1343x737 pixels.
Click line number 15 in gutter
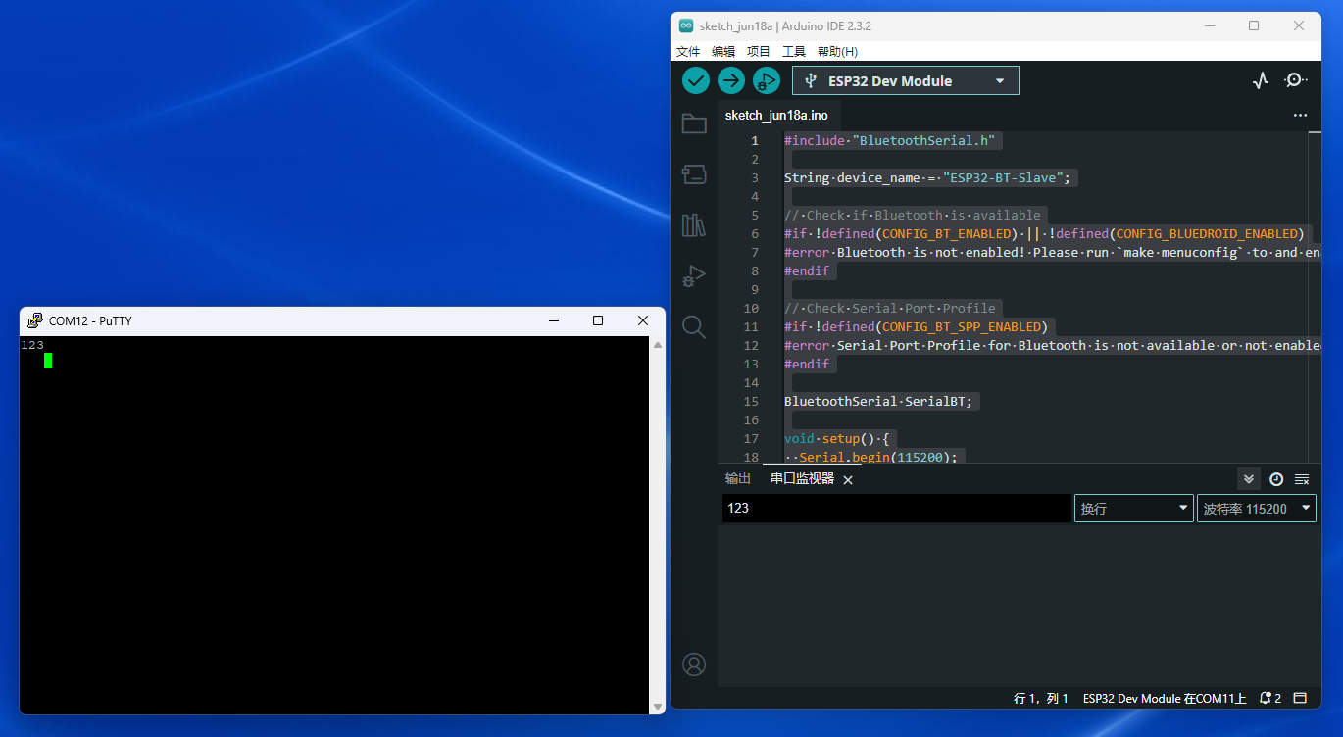[752, 401]
